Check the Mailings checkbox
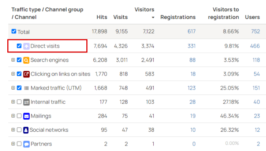 click(x=19, y=116)
